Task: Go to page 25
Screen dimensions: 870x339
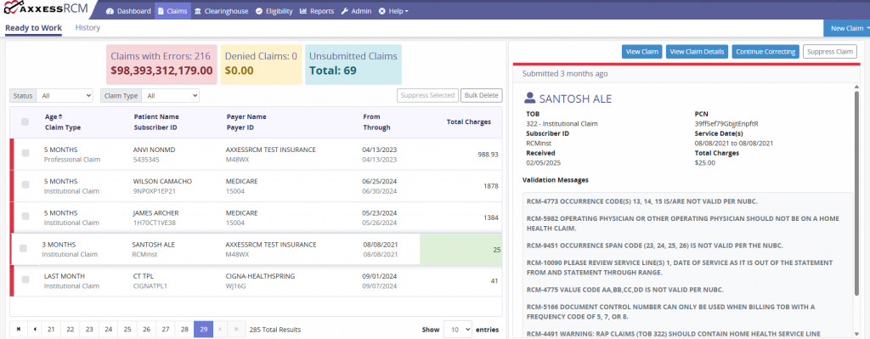Action: click(127, 329)
